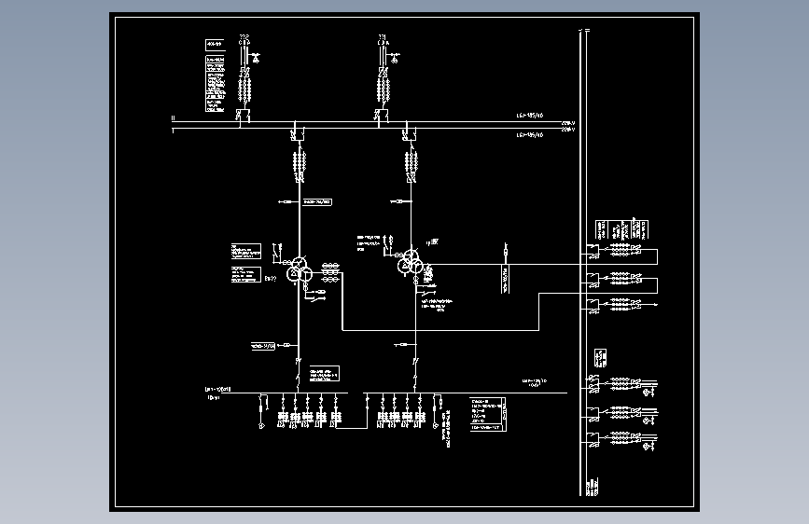Click the note box right of the left low-voltage switch
Viewport: 809px width, 524px height.
(x=325, y=373)
